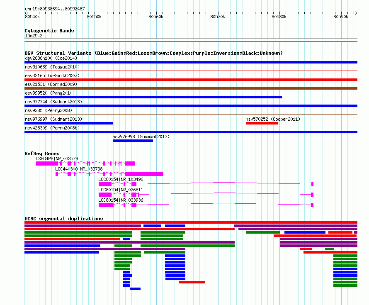369x305 pixels.
Task: Open variant label esv999520 (Pang2010)
Action: (x=50, y=93)
